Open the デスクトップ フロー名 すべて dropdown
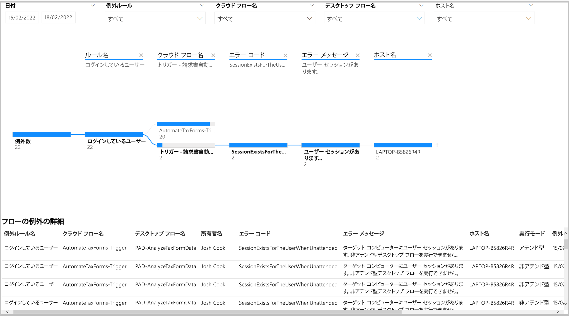Image resolution: width=569 pixels, height=316 pixels. [374, 18]
